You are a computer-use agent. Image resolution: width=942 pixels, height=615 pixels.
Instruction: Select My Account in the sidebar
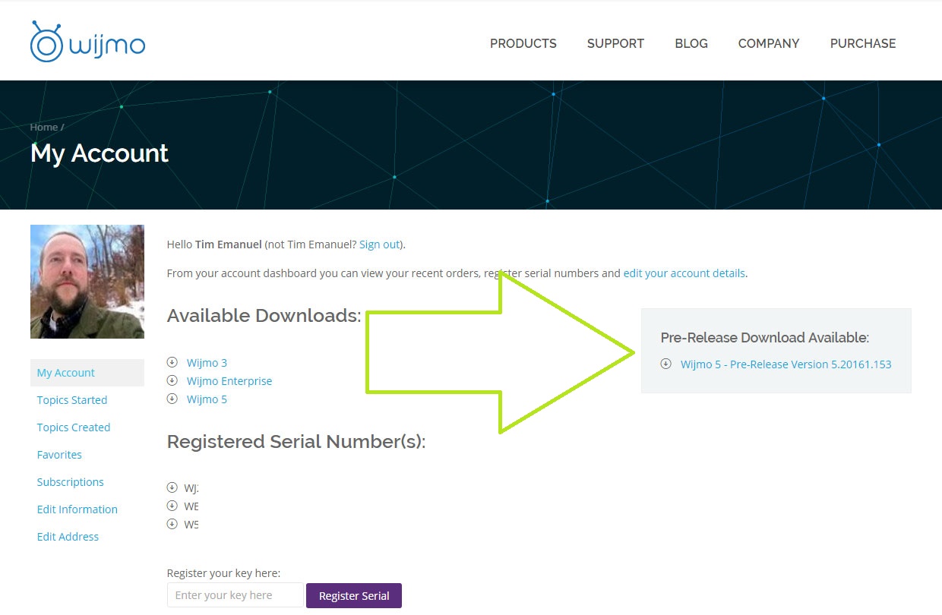coord(87,373)
